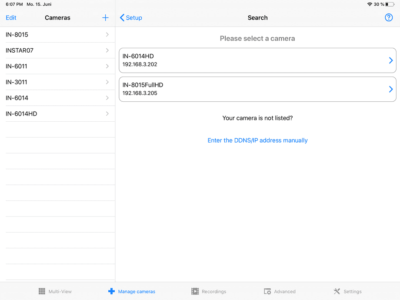Add a new camera with the plus icon
Viewport: 400px width, 300px height.
[105, 18]
